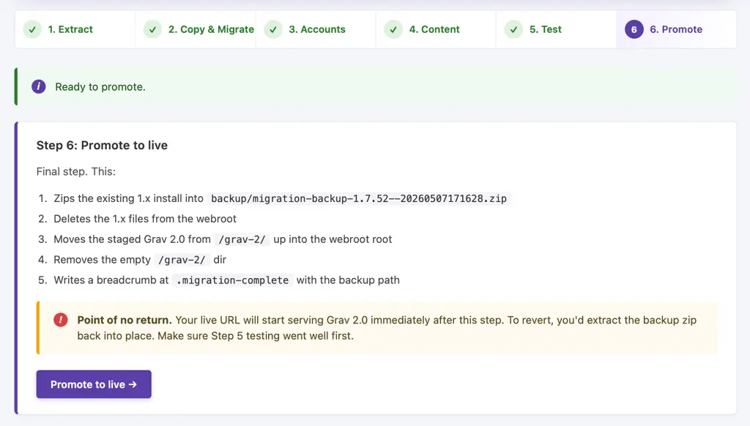Image resolution: width=750 pixels, height=426 pixels.
Task: Click the checkmark icon beside 5. Test
Action: [x=513, y=29]
